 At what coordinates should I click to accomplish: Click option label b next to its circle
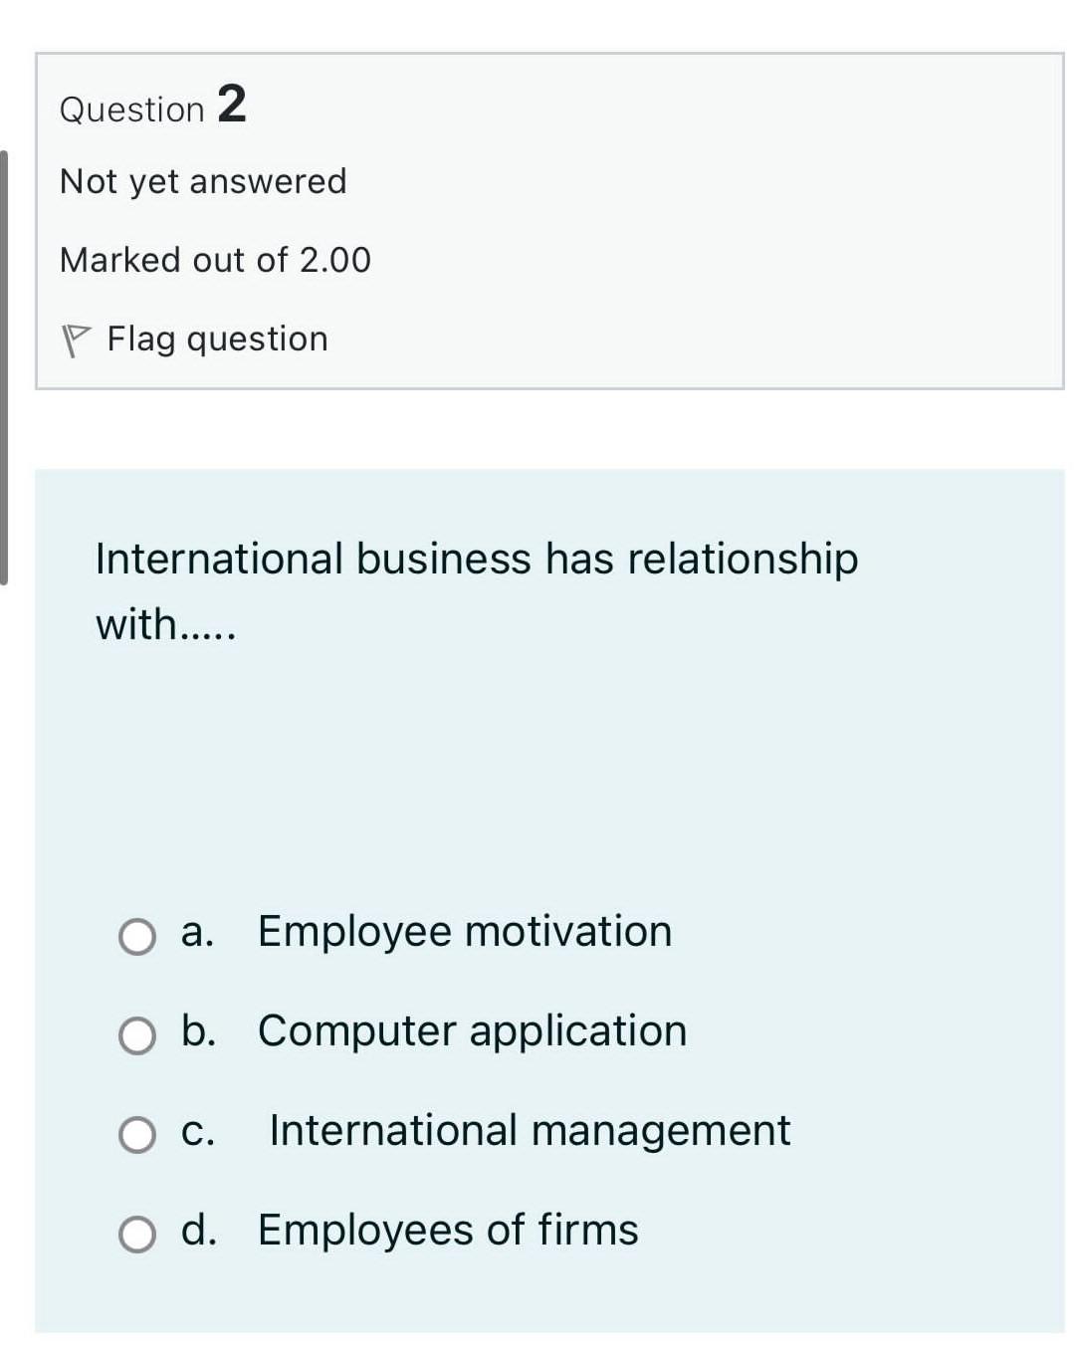198,1031
